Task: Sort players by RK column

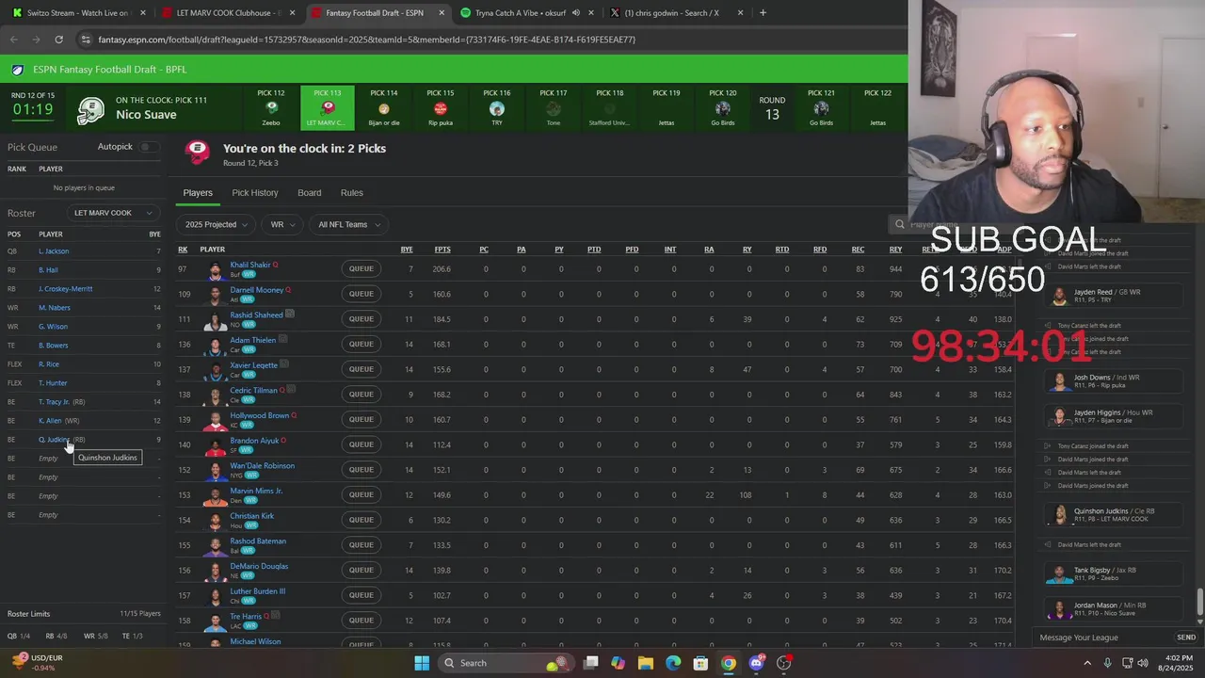Action: [183, 250]
